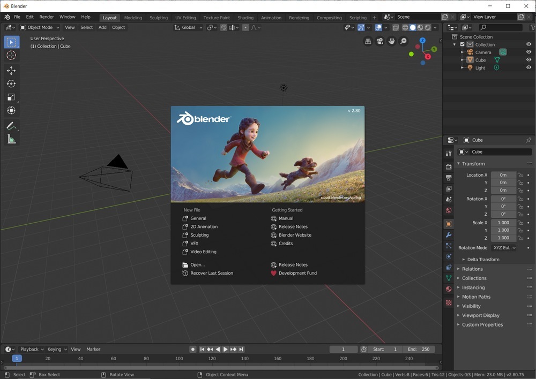
Task: Toggle perspective/orthographic grid view
Action: point(368,41)
